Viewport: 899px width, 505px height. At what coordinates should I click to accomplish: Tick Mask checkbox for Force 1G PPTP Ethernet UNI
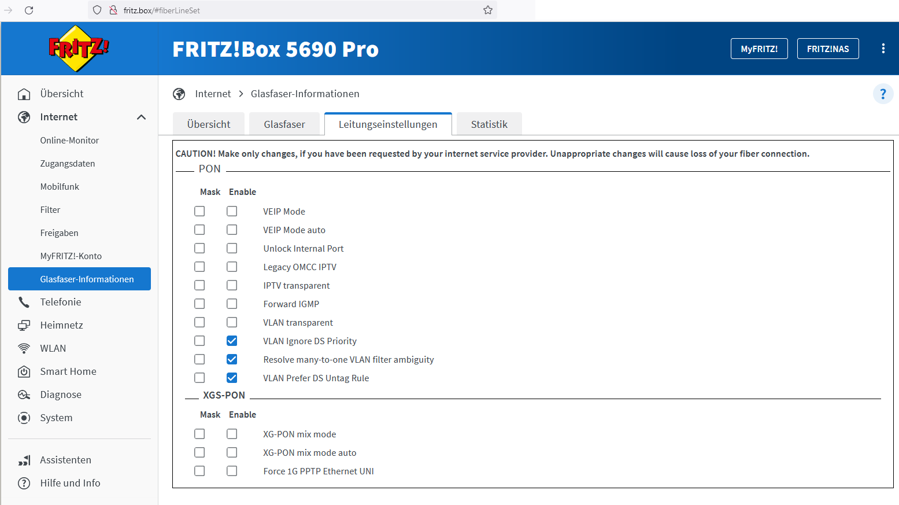tap(199, 471)
